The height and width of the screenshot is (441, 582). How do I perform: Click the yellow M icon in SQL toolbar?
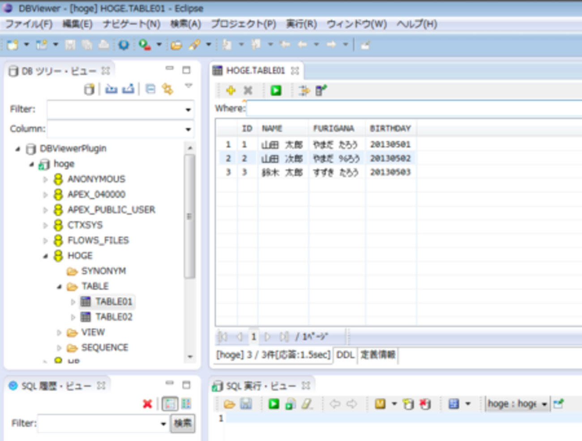pos(380,404)
